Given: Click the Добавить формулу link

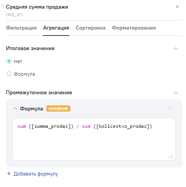Looking at the screenshot, I should [x=36, y=174].
